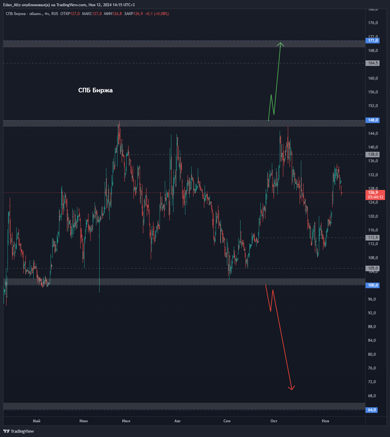The image size is (390, 437).
Task: Click the Окт label on time axis
Action: pos(274,421)
